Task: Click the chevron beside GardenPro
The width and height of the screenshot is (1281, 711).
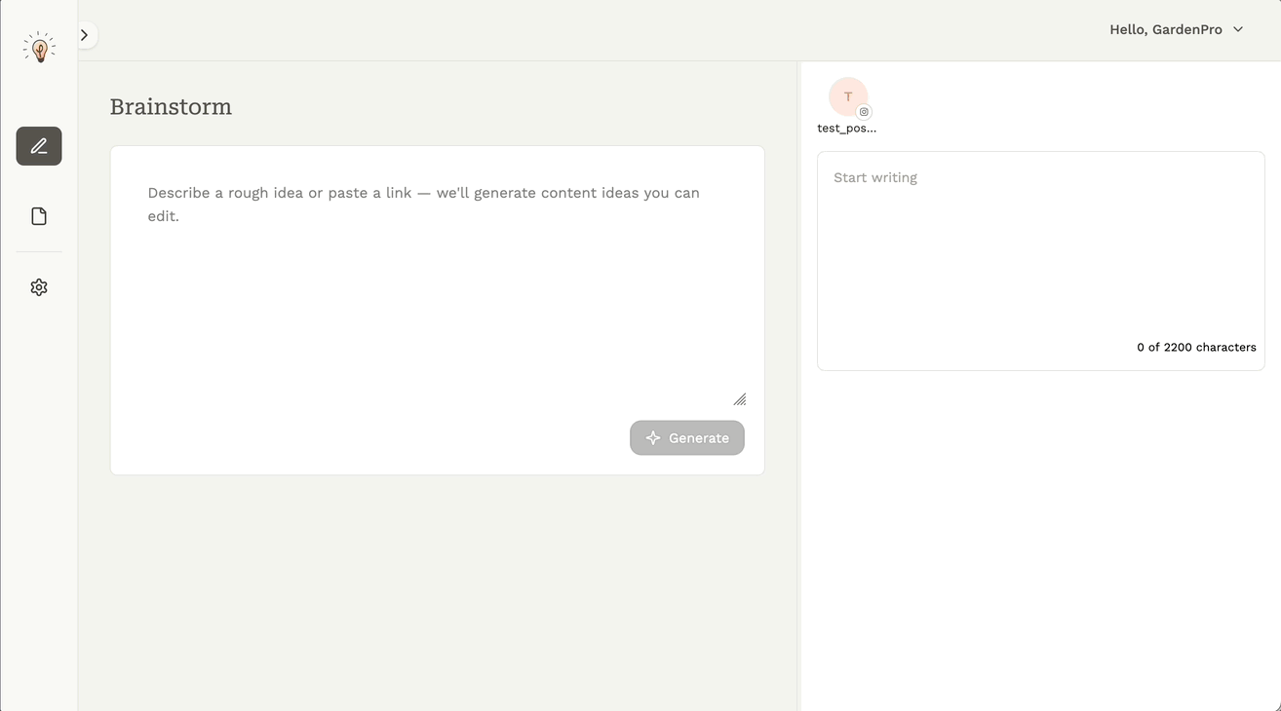Action: click(1238, 29)
